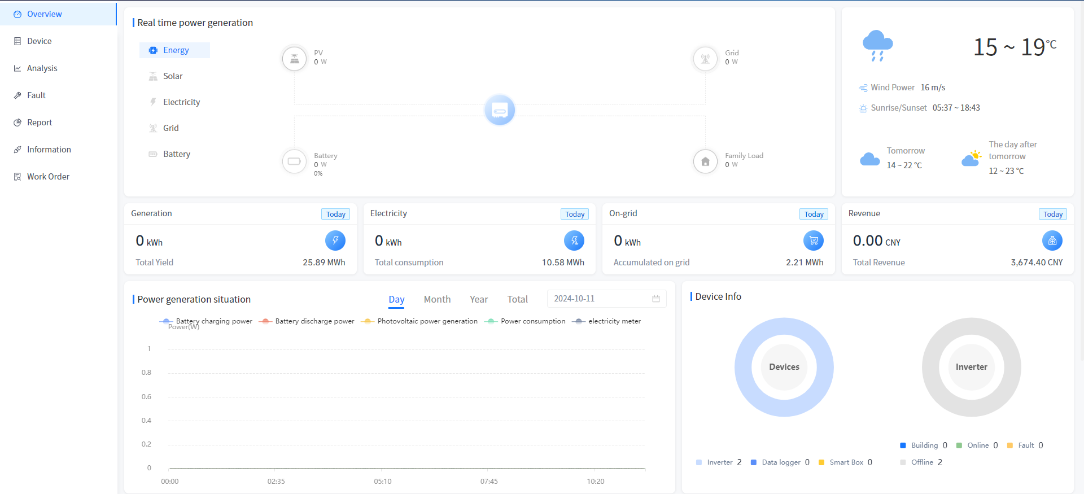The width and height of the screenshot is (1084, 494).
Task: Open the Revenue Today period selector
Action: (1052, 214)
